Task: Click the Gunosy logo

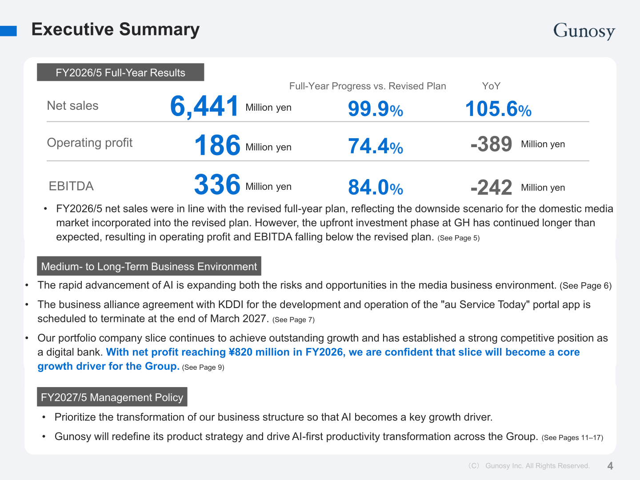Action: point(584,31)
